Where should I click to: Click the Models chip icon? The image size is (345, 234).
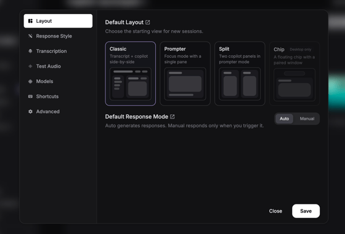pyautogui.click(x=30, y=81)
